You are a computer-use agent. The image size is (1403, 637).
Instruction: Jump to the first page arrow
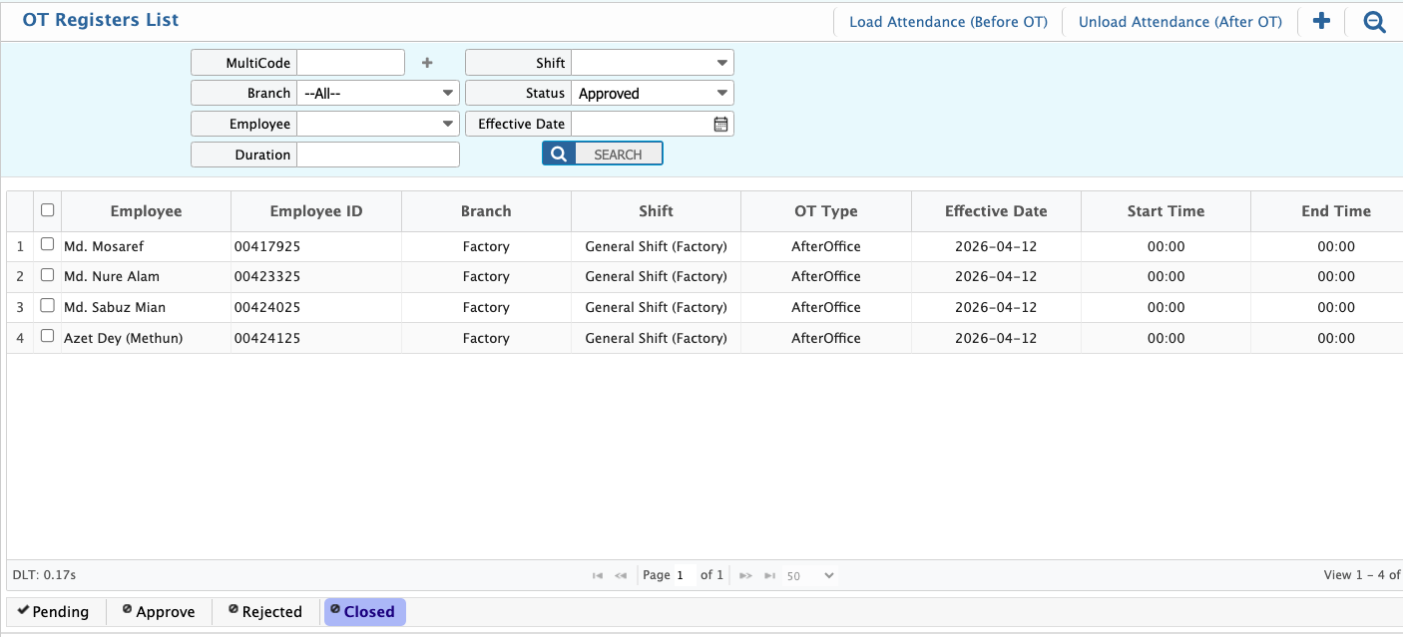click(597, 575)
